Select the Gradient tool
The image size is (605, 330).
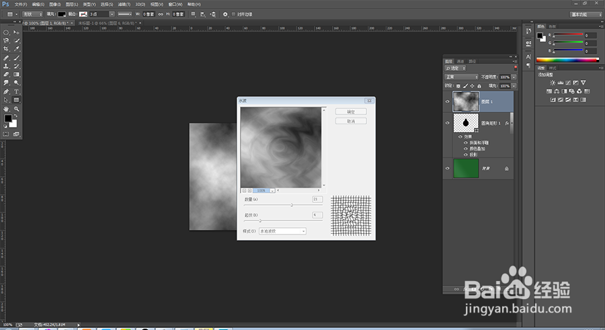pyautogui.click(x=16, y=75)
